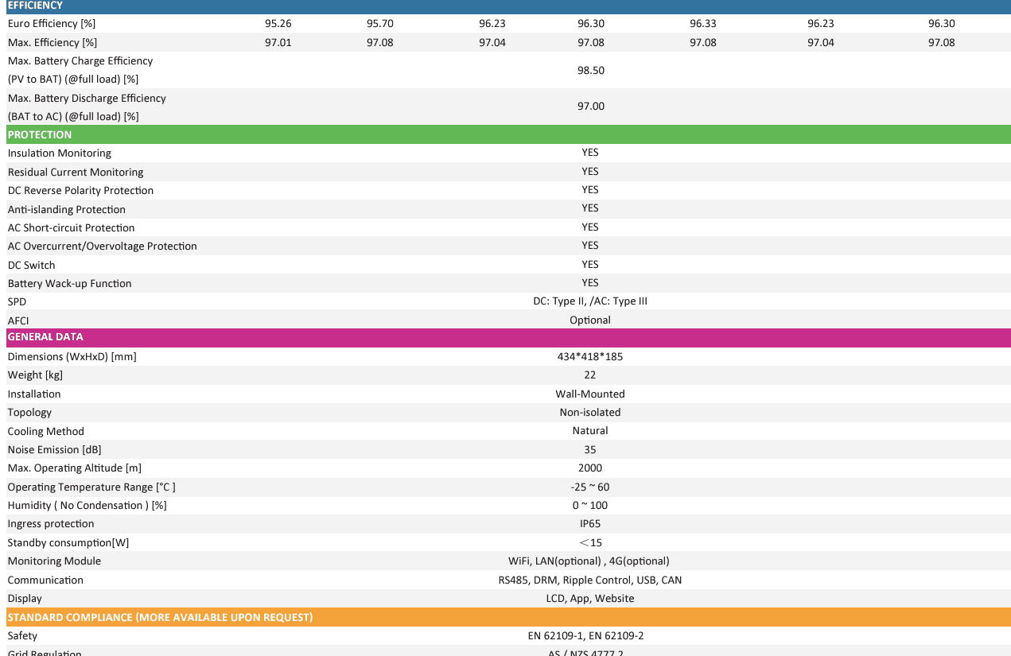Screen dimensions: 1011x656
Task: Click YES in DC Reverse Polarity row
Action: pos(590,189)
